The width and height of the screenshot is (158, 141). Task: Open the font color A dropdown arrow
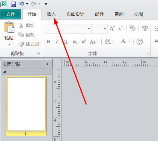click(x=129, y=41)
